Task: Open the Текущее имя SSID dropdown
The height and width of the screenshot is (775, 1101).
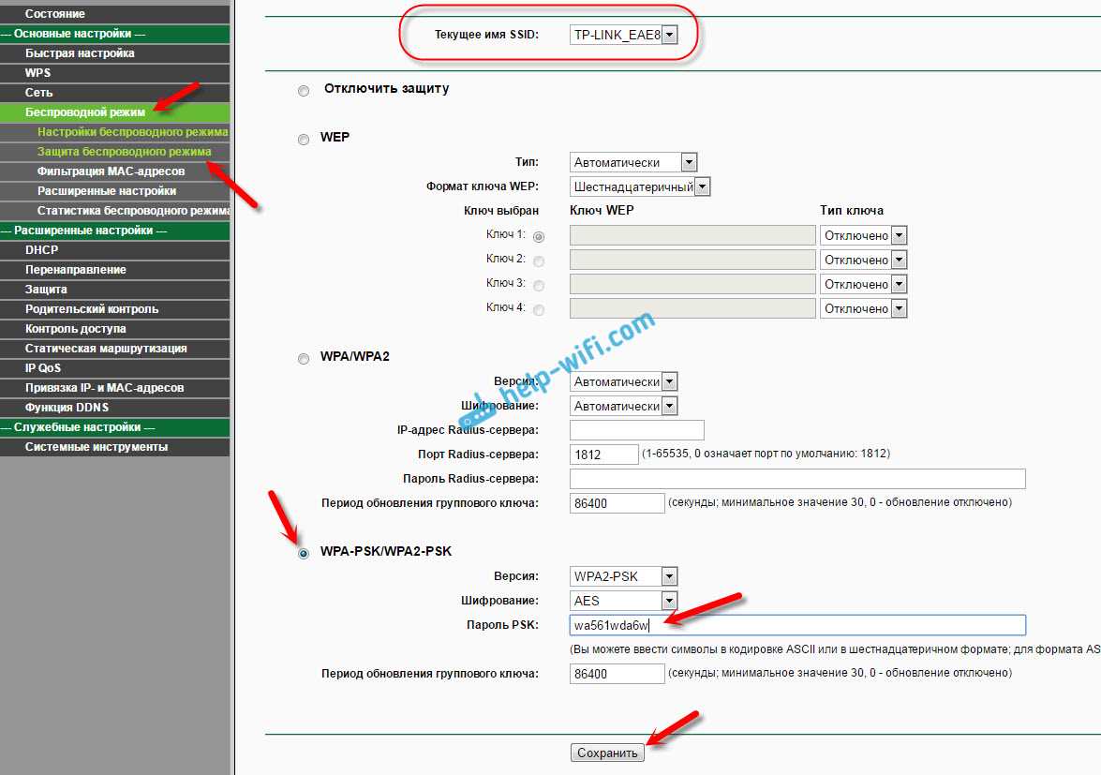Action: 623,35
